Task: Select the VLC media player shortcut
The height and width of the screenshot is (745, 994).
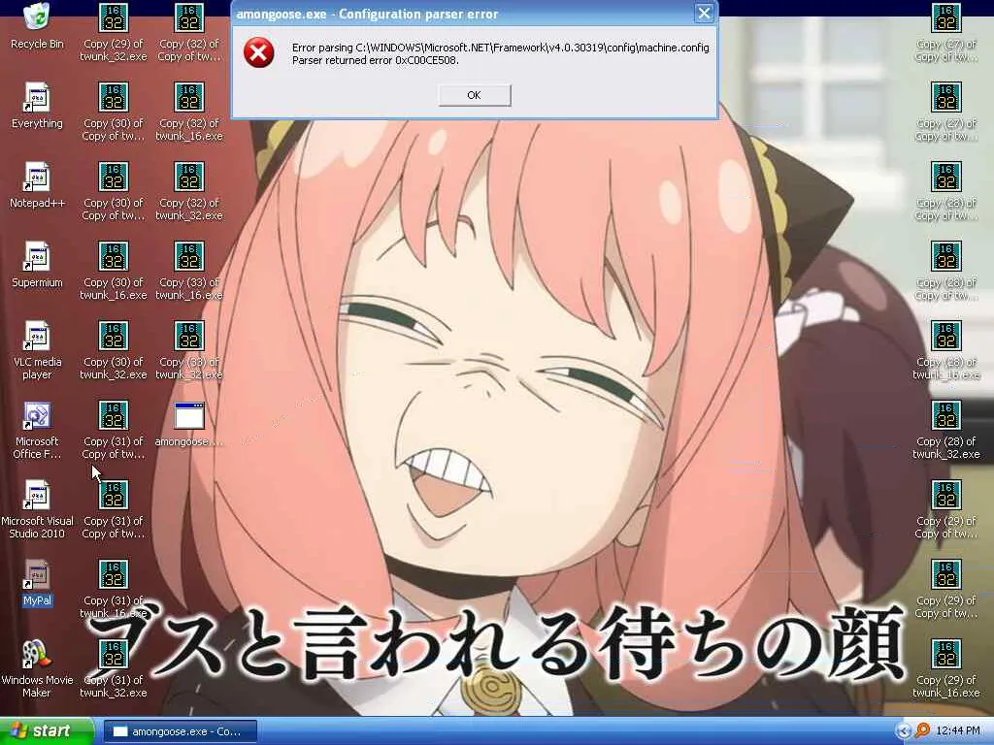Action: coord(37,350)
